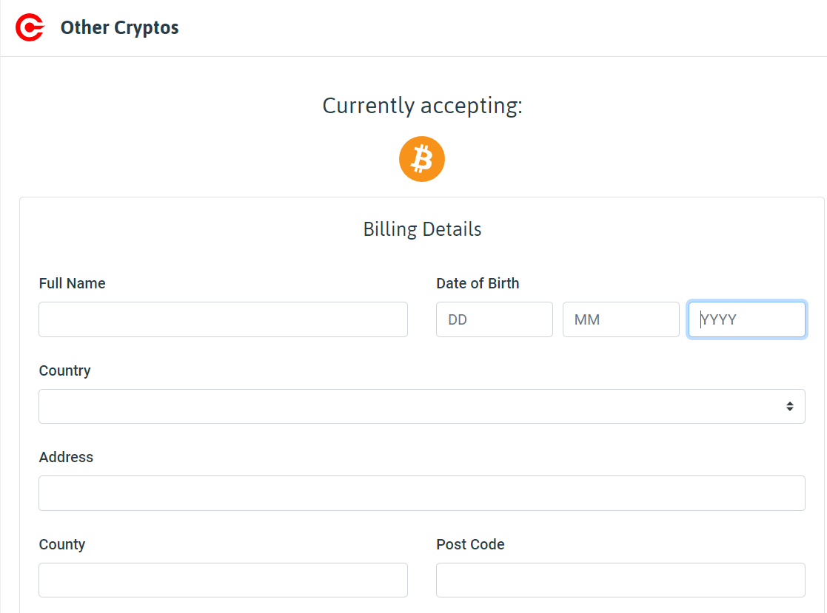
Task: Focus the County text field
Action: tap(223, 580)
